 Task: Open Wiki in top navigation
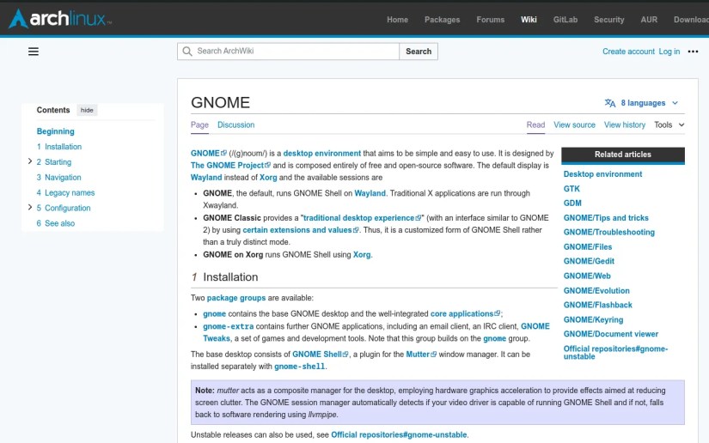(529, 20)
